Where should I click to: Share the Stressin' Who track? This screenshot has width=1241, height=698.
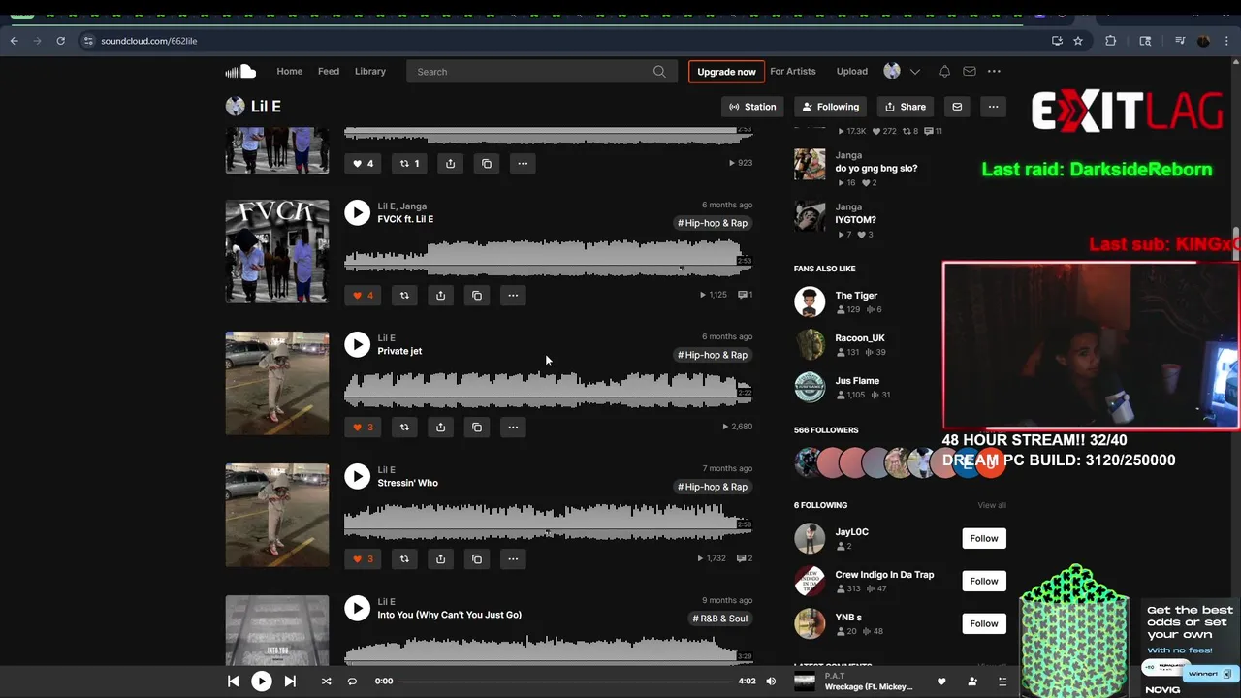pos(440,558)
